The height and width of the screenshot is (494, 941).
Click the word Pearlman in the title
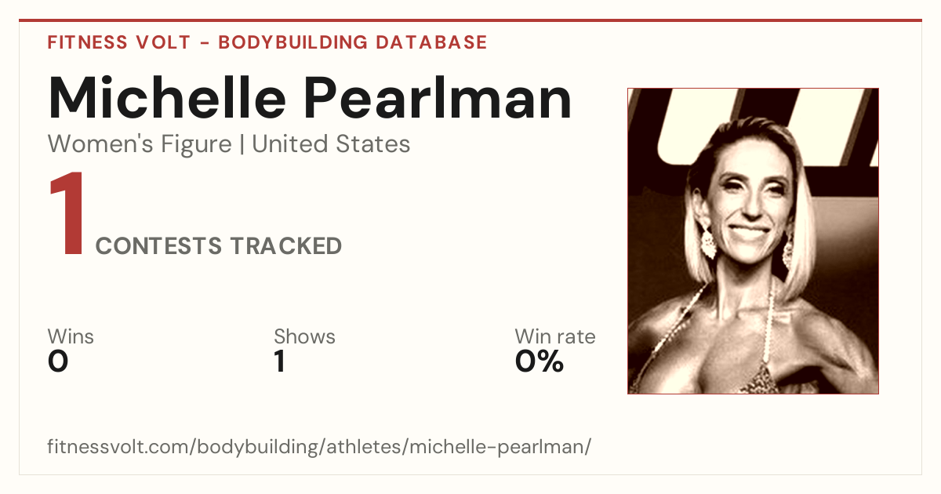[438, 98]
